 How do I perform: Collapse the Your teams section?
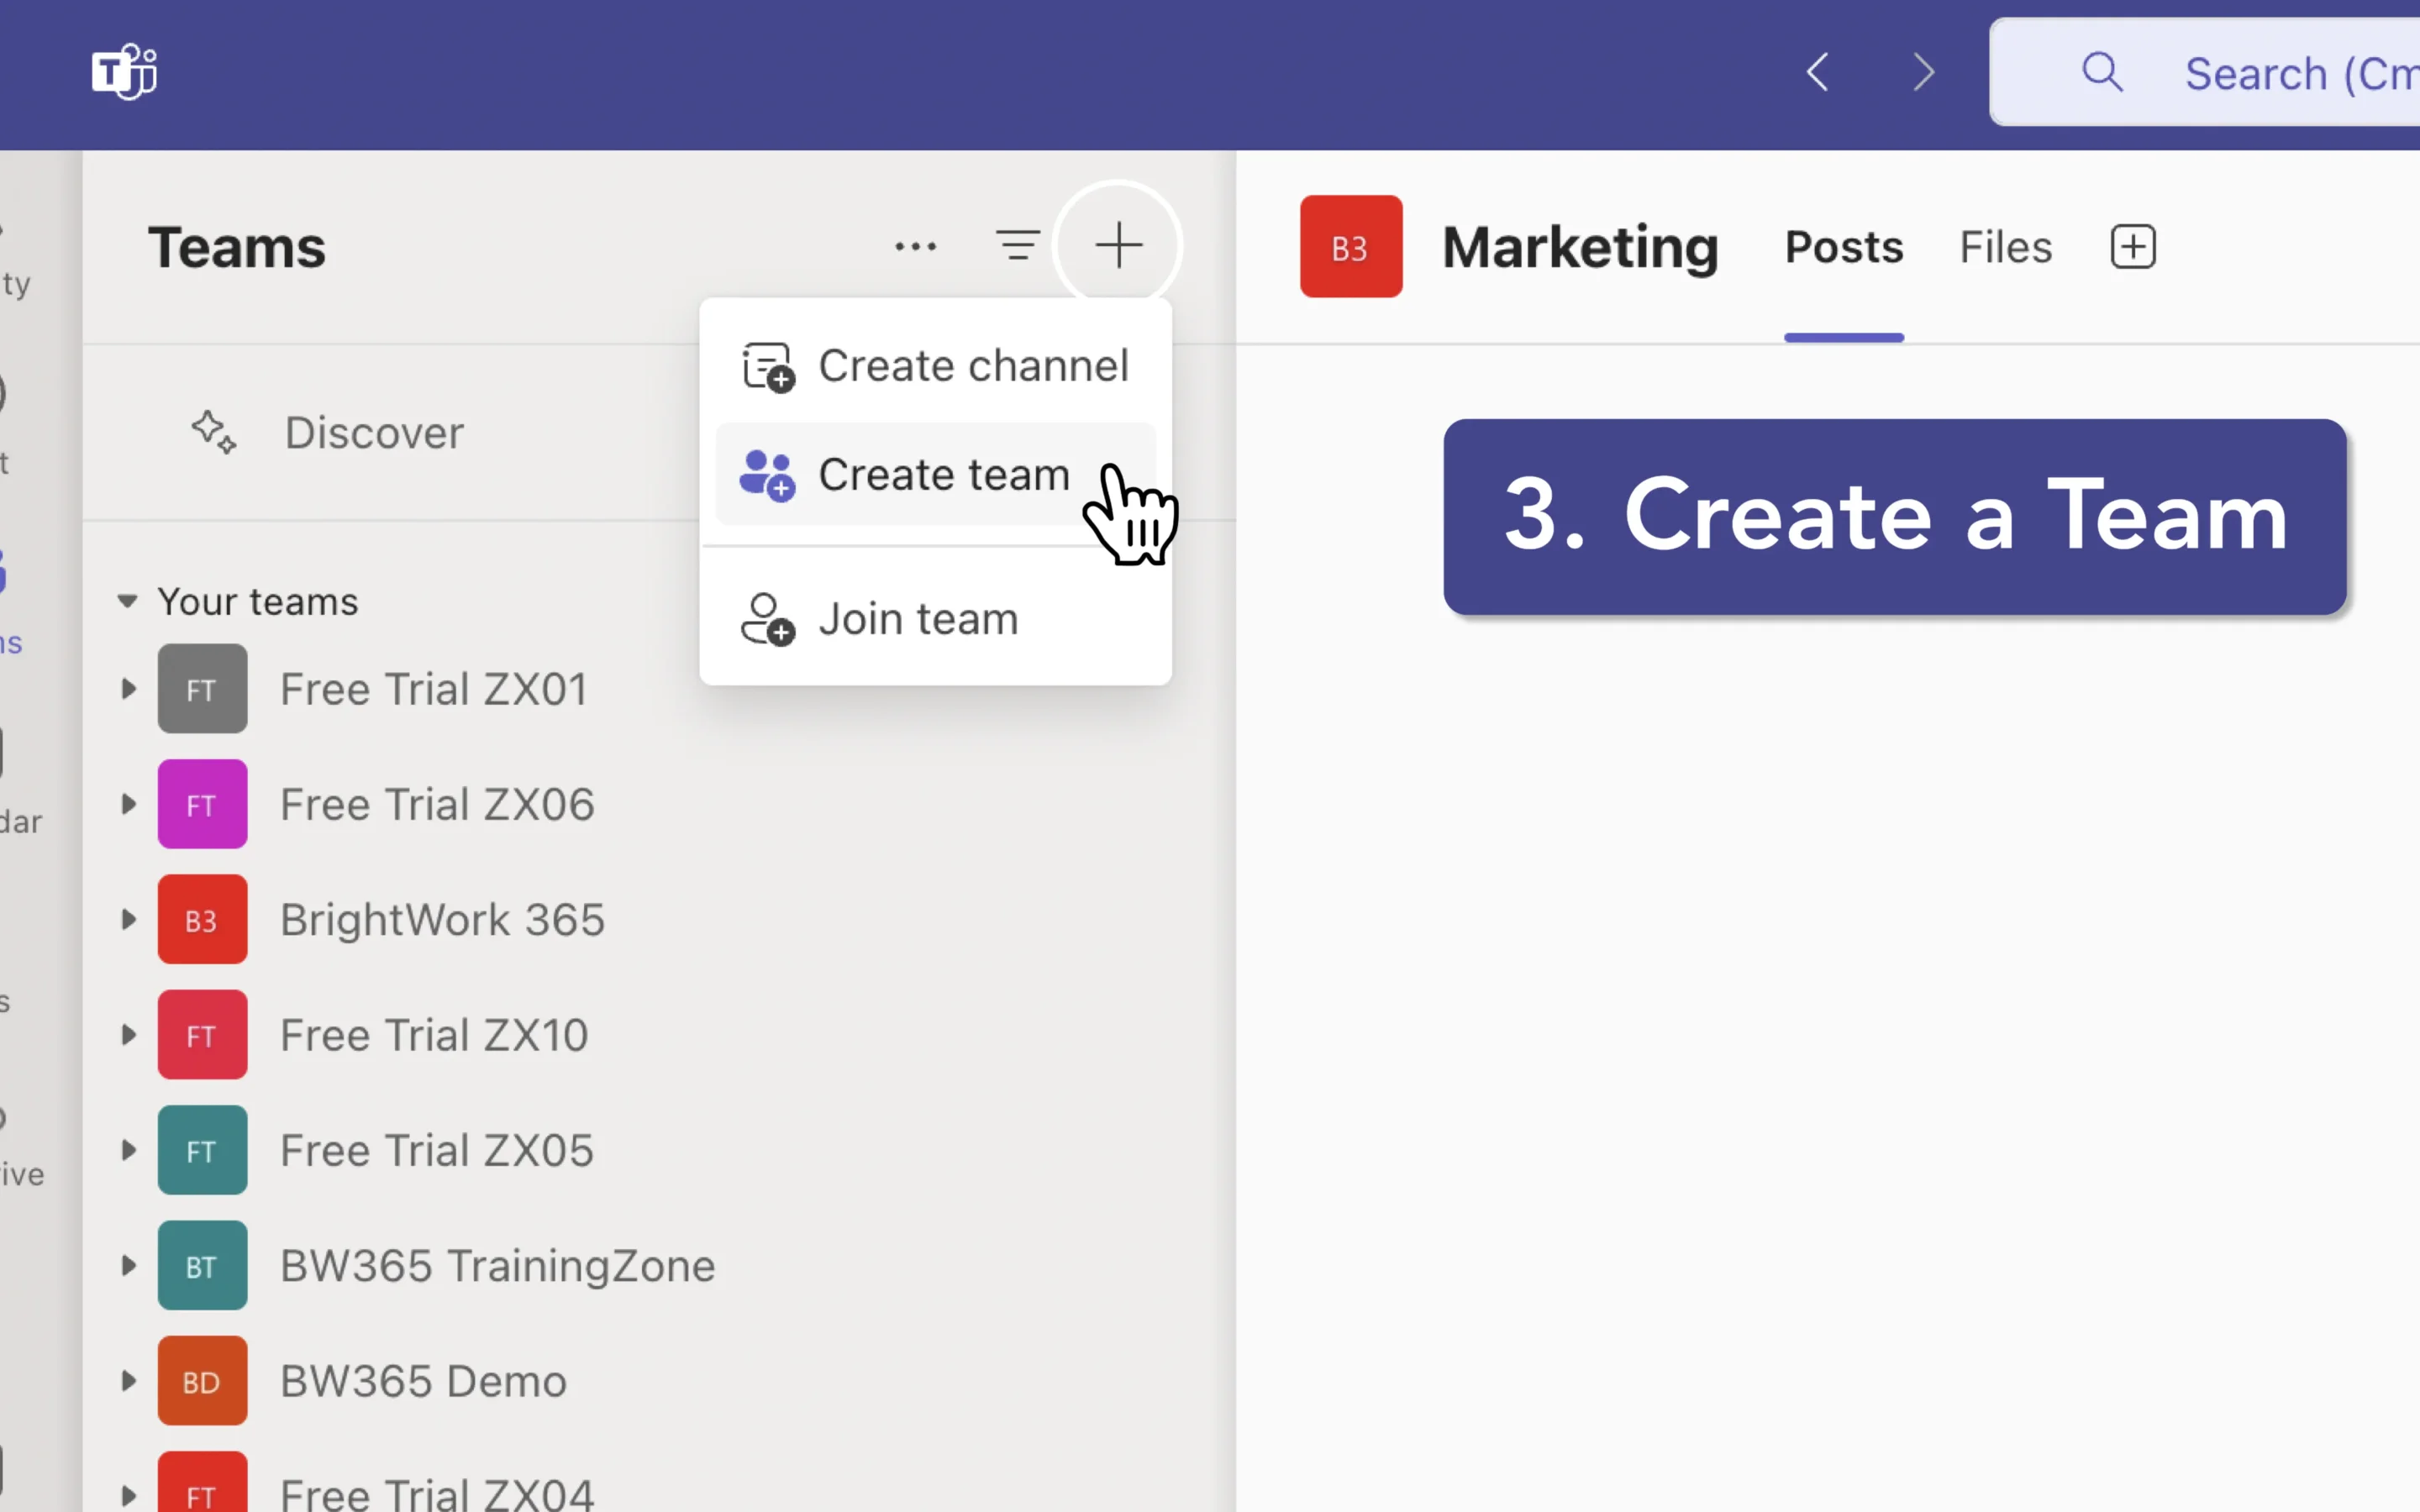127,601
